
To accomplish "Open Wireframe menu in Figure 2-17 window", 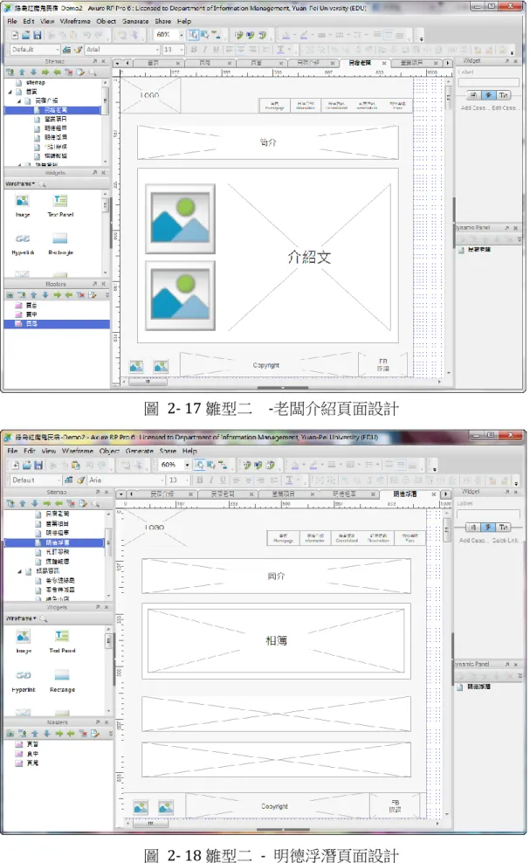I will (x=75, y=22).
